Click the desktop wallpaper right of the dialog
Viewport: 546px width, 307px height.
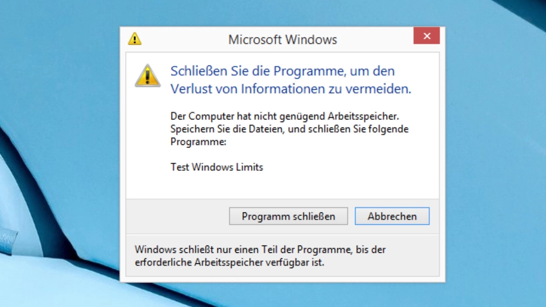(x=495, y=157)
